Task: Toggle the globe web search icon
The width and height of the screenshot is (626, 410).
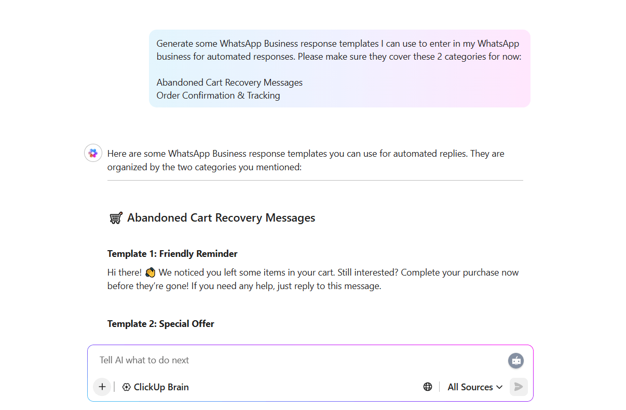Action: [x=428, y=387]
